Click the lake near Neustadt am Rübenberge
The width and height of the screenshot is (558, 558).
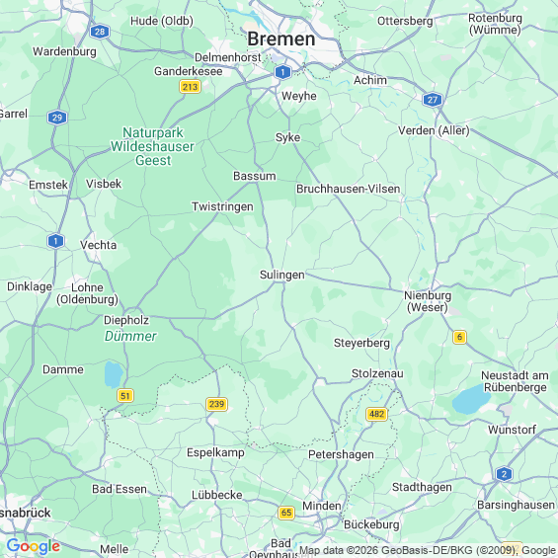pos(471,399)
